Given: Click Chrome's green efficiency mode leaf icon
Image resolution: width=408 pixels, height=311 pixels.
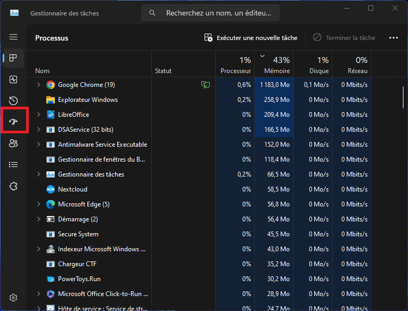Looking at the screenshot, I should coord(205,85).
